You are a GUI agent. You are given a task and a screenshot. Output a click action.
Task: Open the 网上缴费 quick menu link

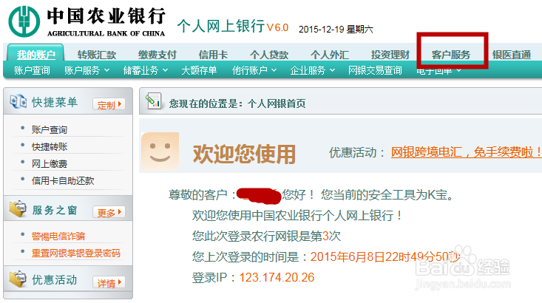[50, 163]
